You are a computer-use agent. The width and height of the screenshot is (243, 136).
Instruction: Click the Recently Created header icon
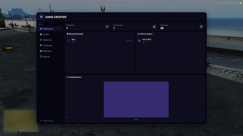tap(68, 34)
